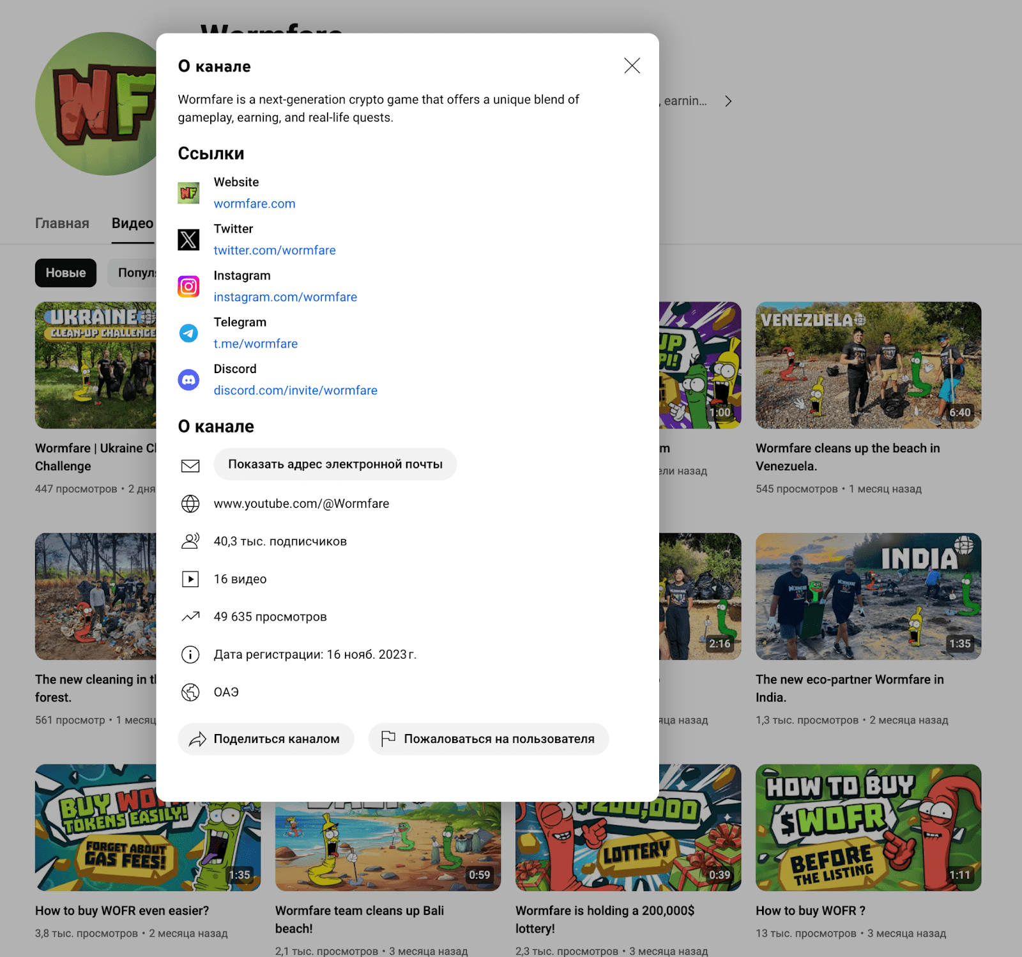Select the Новые filter chip
The height and width of the screenshot is (957, 1022).
66,273
